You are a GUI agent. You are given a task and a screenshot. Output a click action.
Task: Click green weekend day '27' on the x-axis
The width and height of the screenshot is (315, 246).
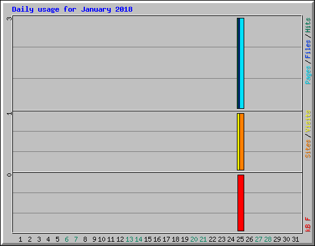click(x=258, y=239)
